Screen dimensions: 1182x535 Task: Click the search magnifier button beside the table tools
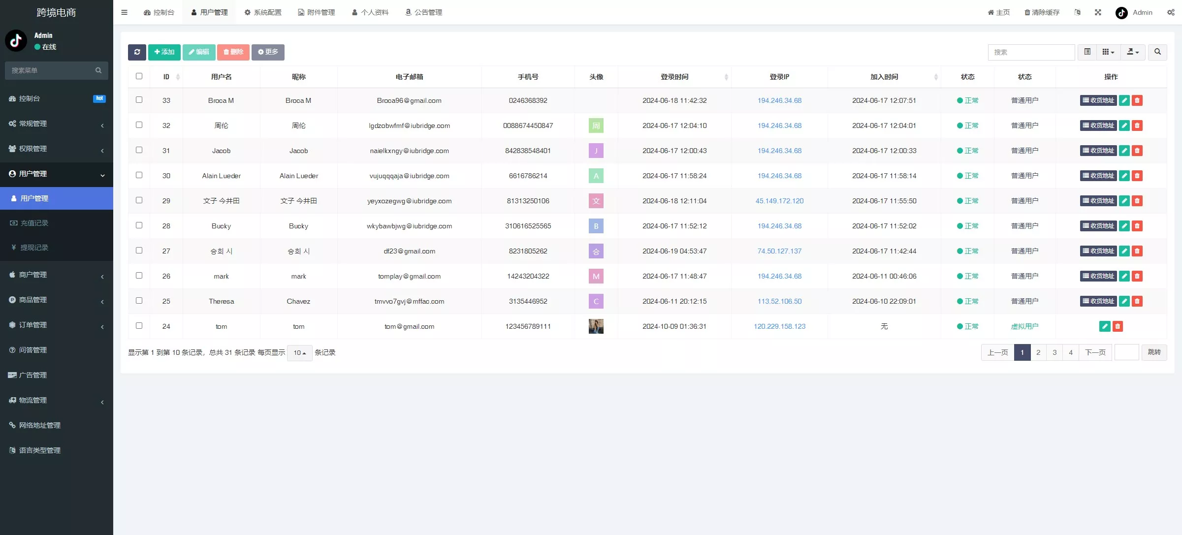(1157, 52)
